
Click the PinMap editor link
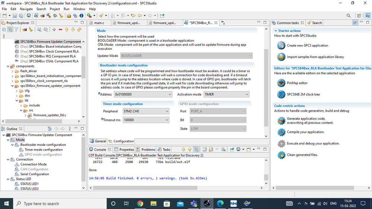coord(297,83)
